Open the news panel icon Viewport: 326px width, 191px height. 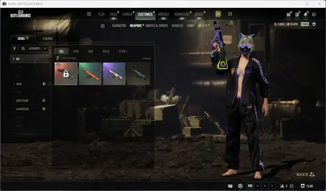[x=297, y=14]
